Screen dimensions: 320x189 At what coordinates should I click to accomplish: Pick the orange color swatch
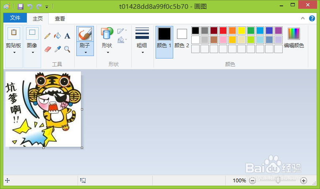tap(232, 31)
